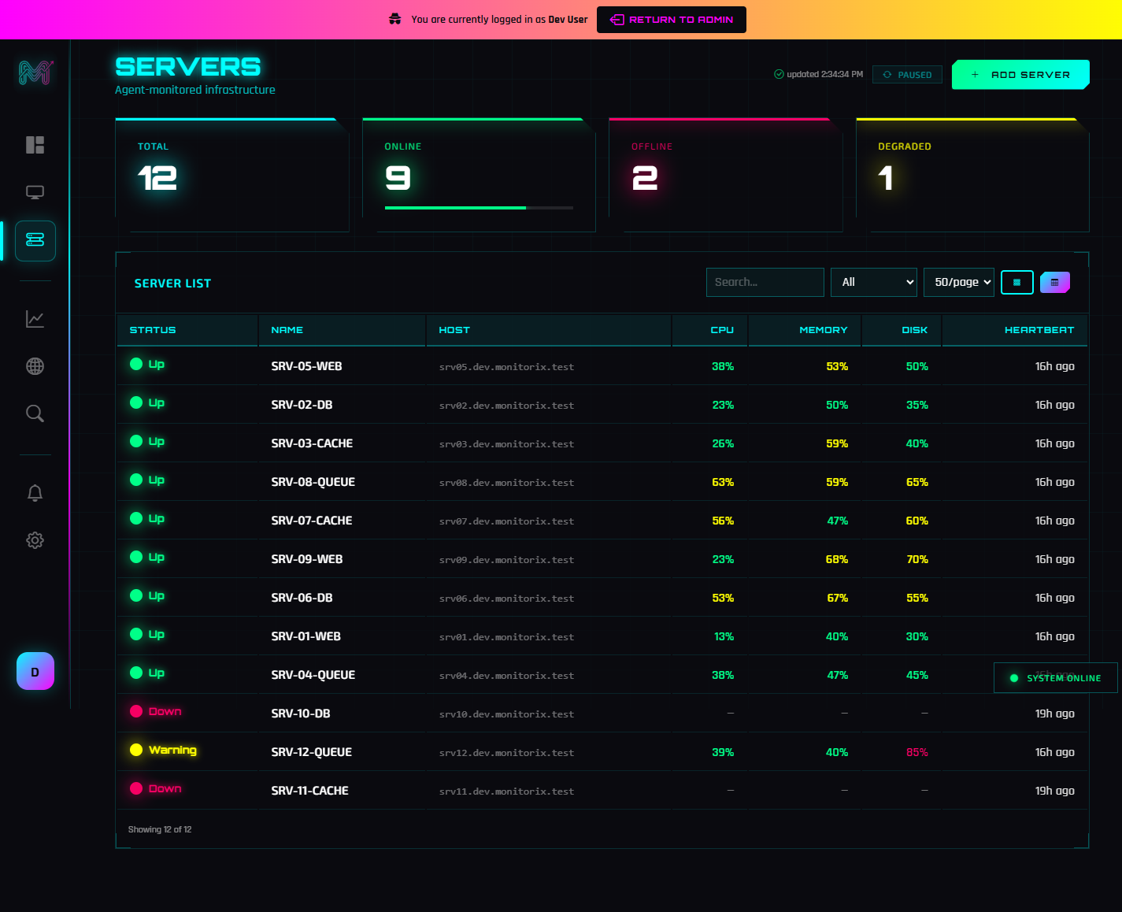
Task: Open the All status filter dropdown
Action: pos(874,282)
